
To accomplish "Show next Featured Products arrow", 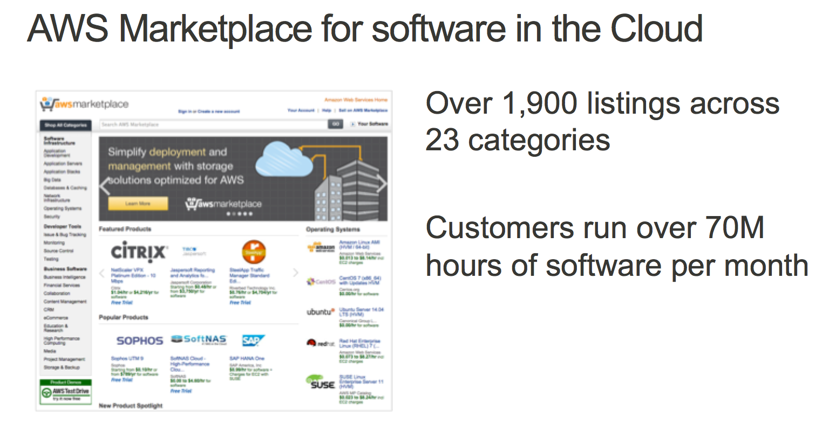I will (x=295, y=273).
